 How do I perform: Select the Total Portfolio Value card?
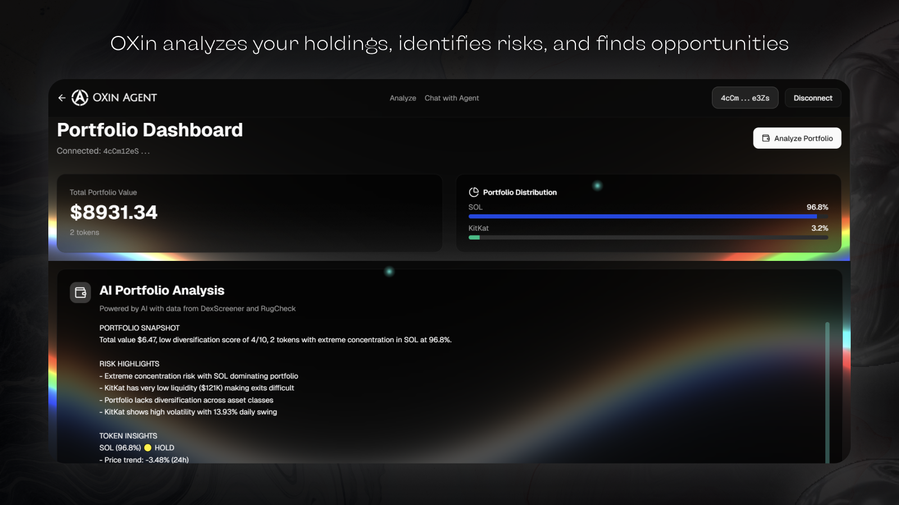pos(249,213)
